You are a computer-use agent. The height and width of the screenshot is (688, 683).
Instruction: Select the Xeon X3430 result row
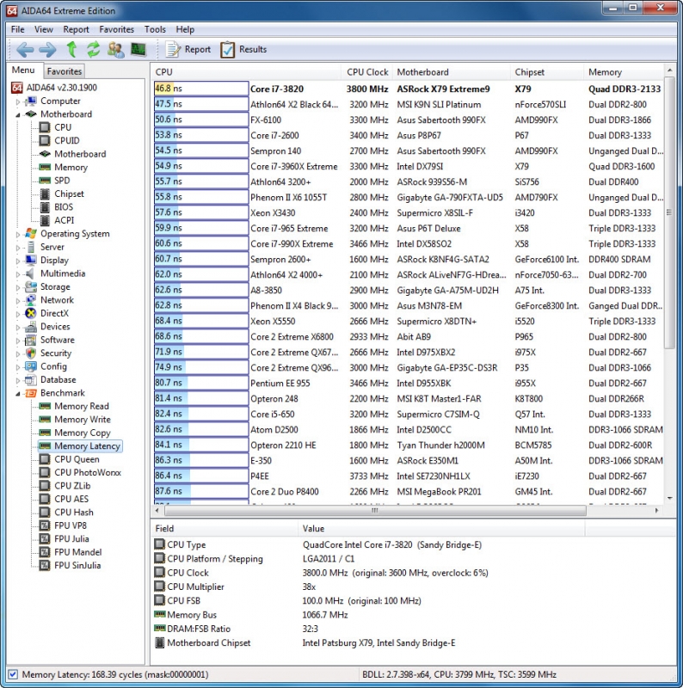point(409,212)
